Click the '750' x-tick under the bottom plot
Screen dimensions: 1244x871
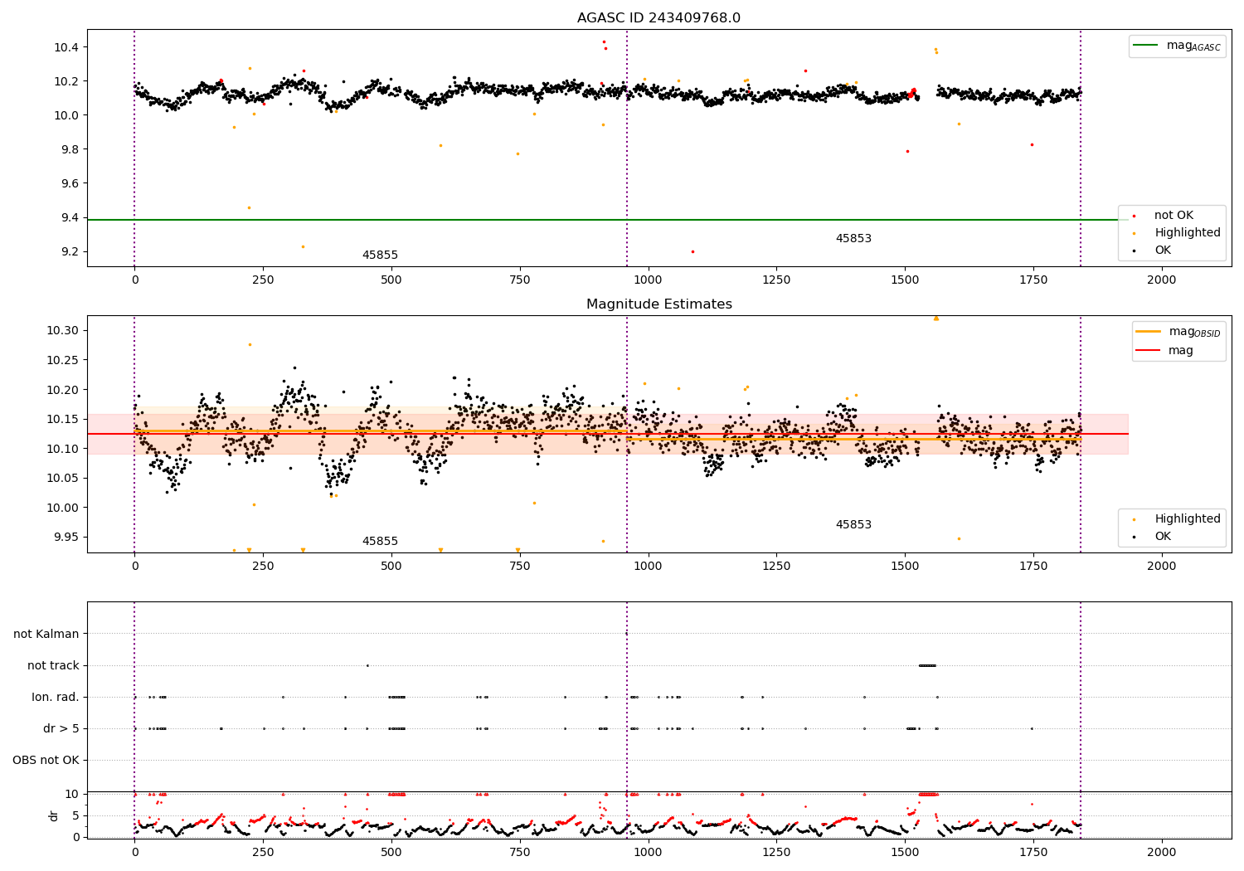tap(519, 852)
